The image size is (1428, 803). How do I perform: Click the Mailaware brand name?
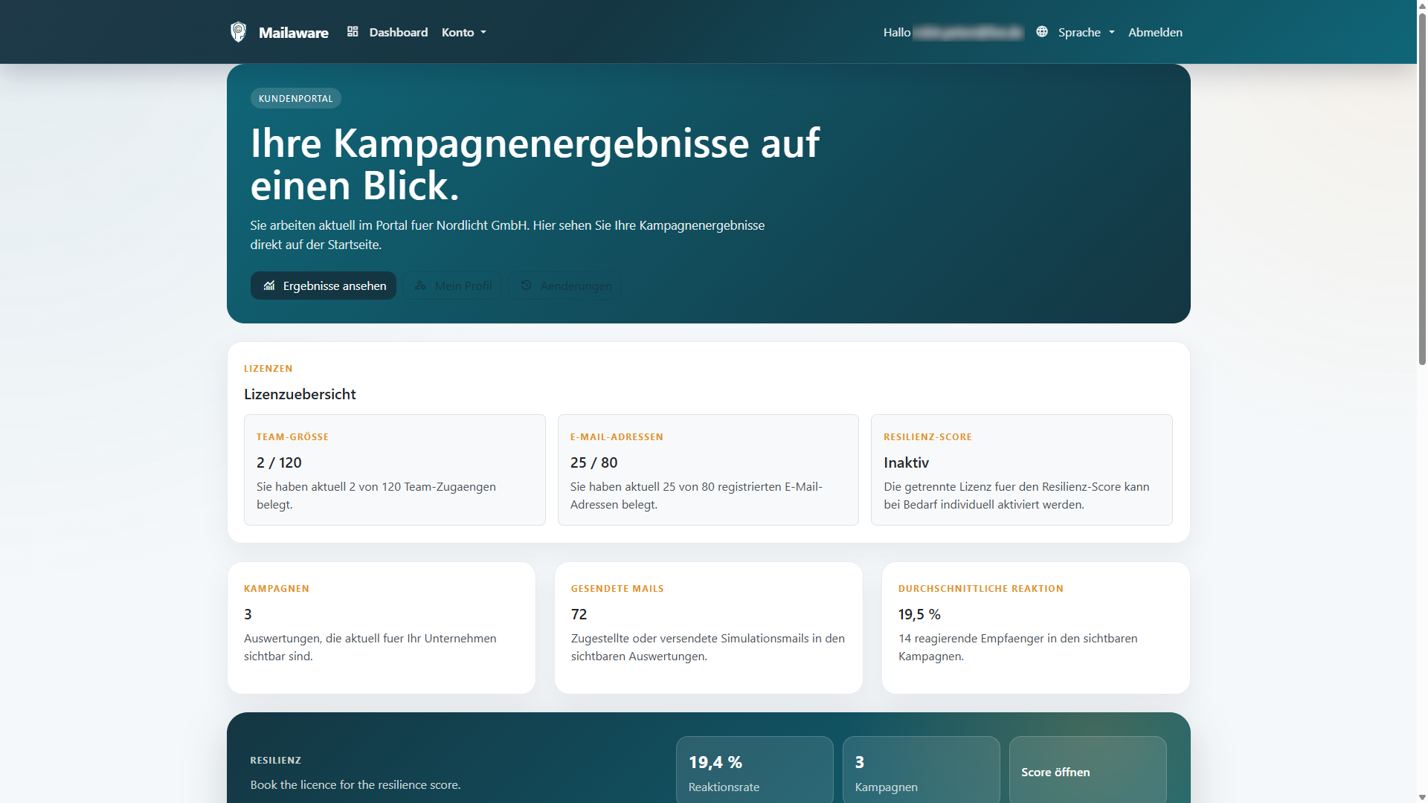(x=293, y=33)
